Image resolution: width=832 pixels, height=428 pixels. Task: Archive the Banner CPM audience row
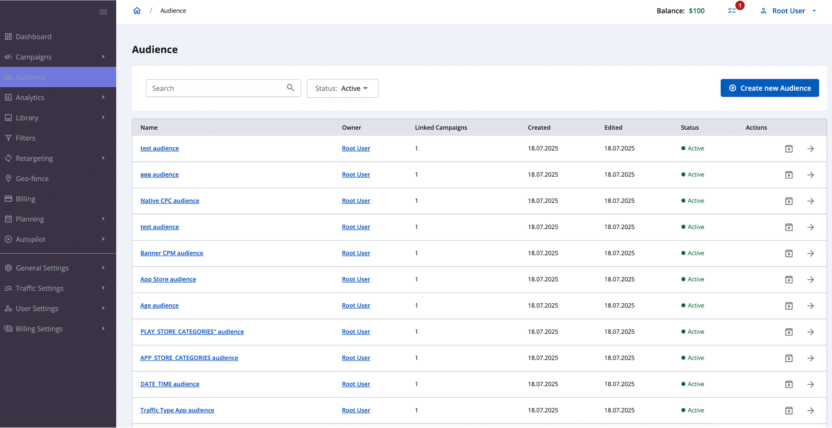(x=789, y=253)
